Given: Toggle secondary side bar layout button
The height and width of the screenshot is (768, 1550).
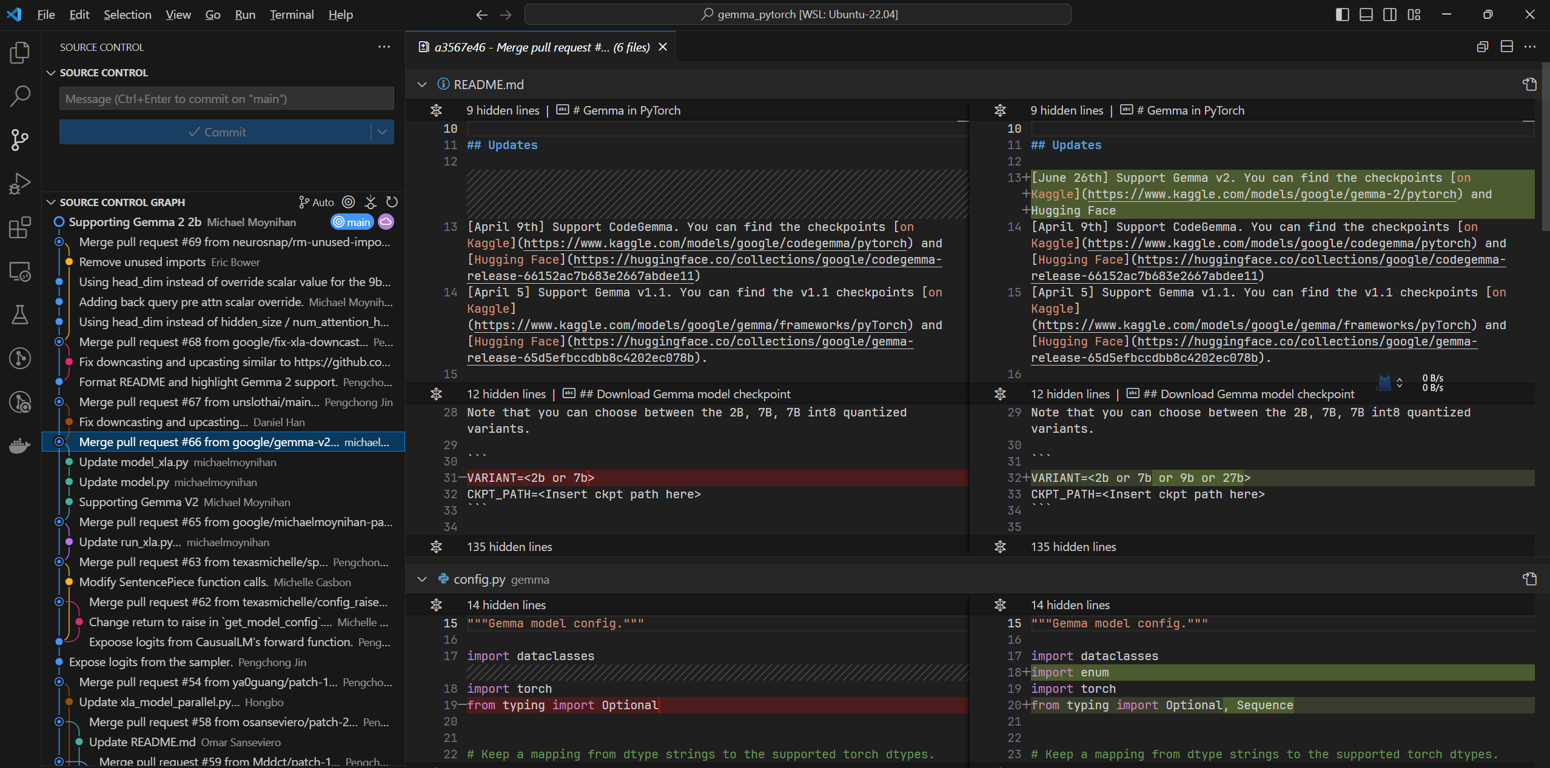Looking at the screenshot, I should point(1390,15).
